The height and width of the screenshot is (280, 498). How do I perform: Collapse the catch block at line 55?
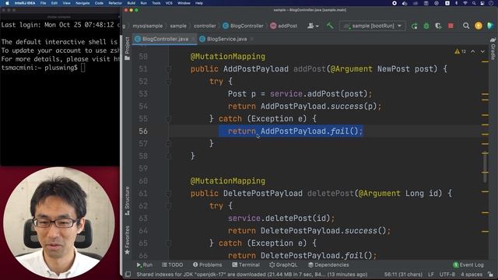(169, 119)
